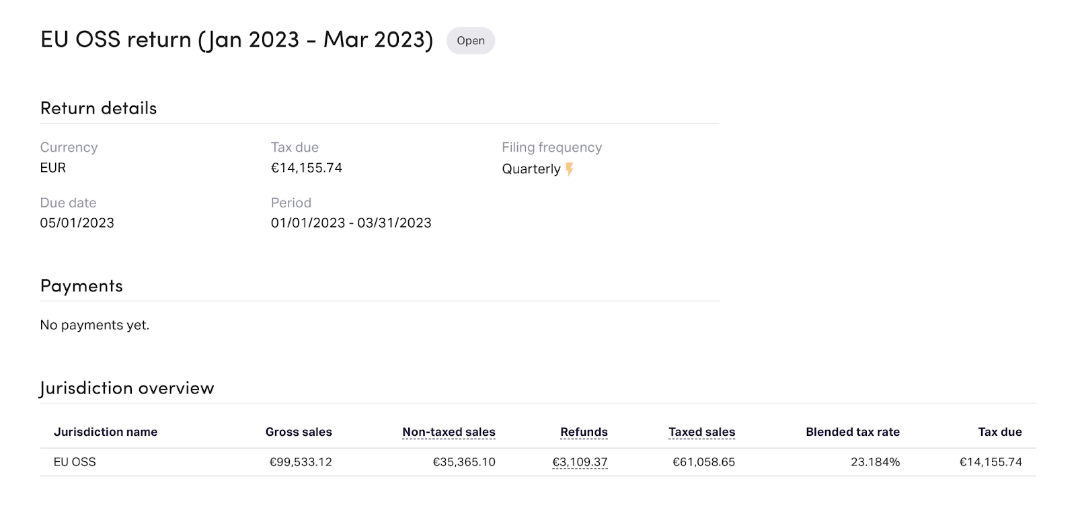Click the 05/01/2023 due date value
This screenshot has width=1076, height=511.
click(x=77, y=223)
